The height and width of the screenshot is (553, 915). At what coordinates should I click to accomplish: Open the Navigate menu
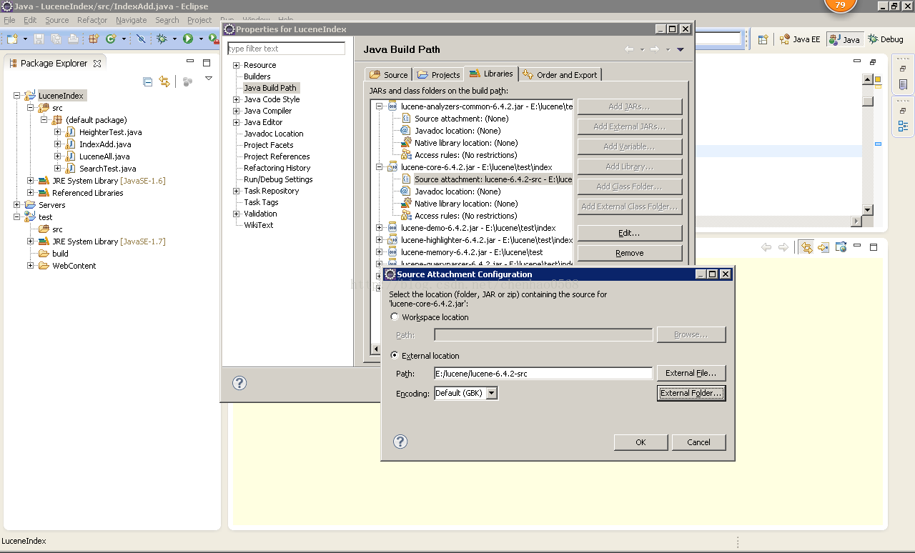[x=132, y=20]
